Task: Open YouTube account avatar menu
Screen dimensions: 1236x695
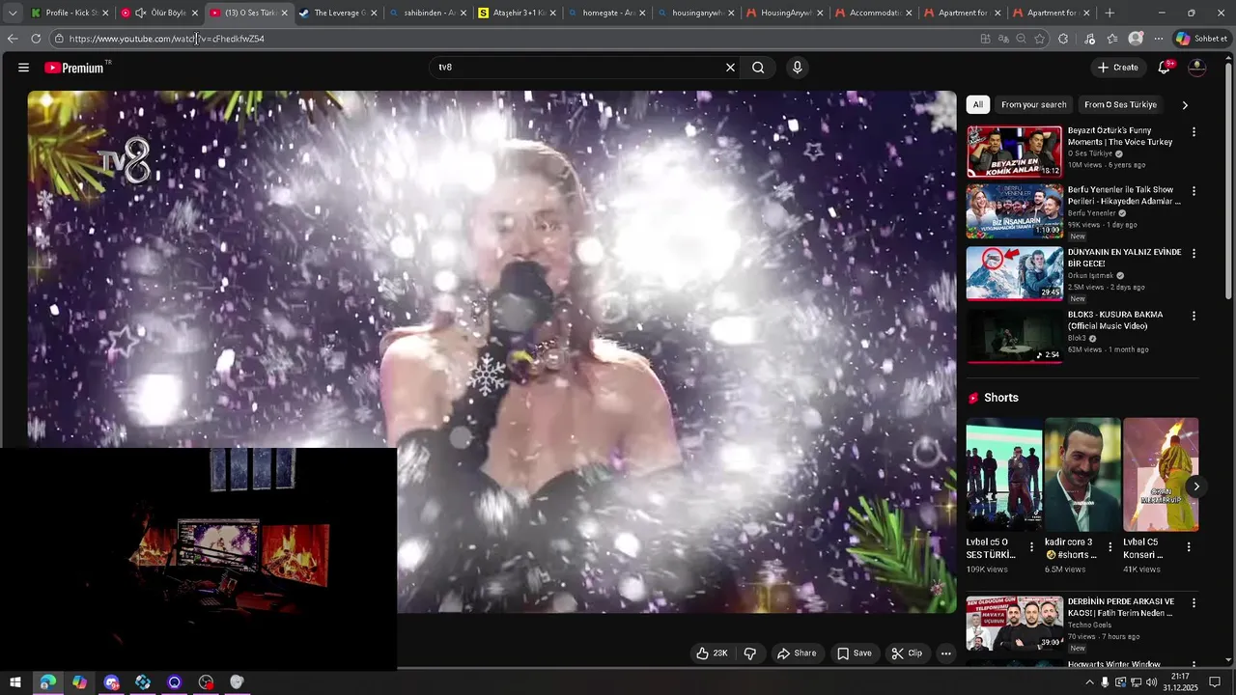Action: (x=1196, y=68)
